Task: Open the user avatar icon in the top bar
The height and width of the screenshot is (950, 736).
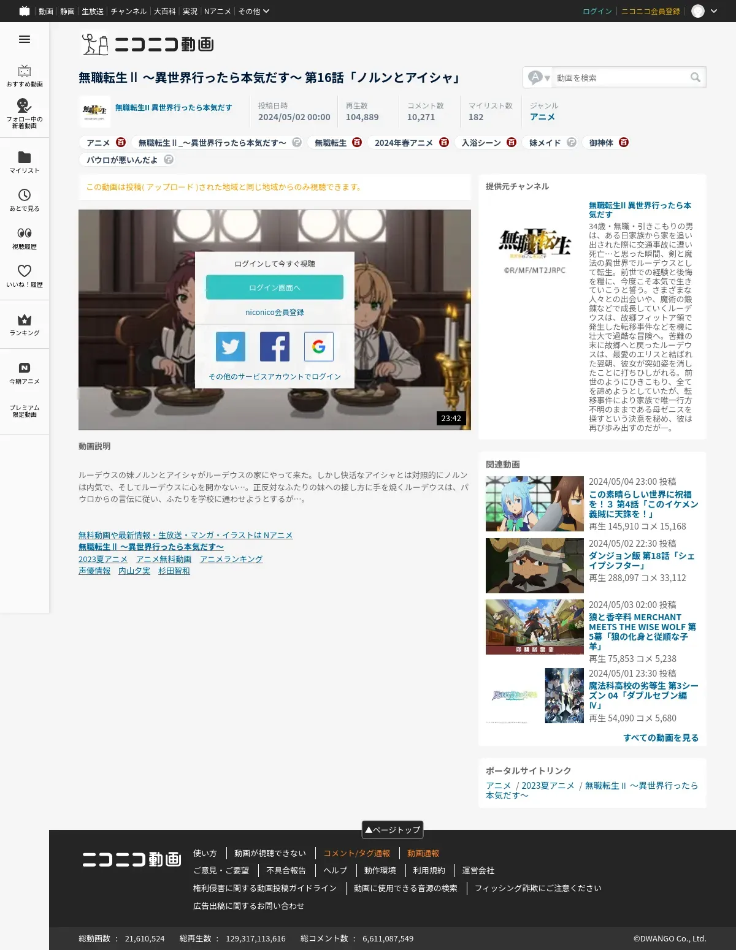Action: [x=698, y=11]
